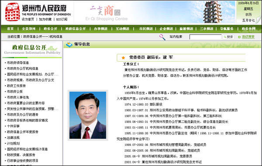Screen dimensions: 262x166
Task: Click the magnifying glass search icon
Action: [162, 37]
